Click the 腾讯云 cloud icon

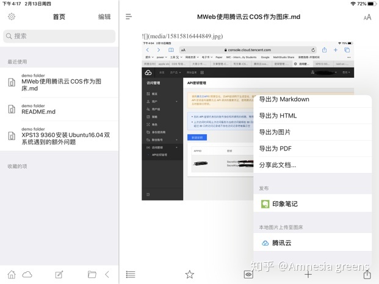click(265, 243)
